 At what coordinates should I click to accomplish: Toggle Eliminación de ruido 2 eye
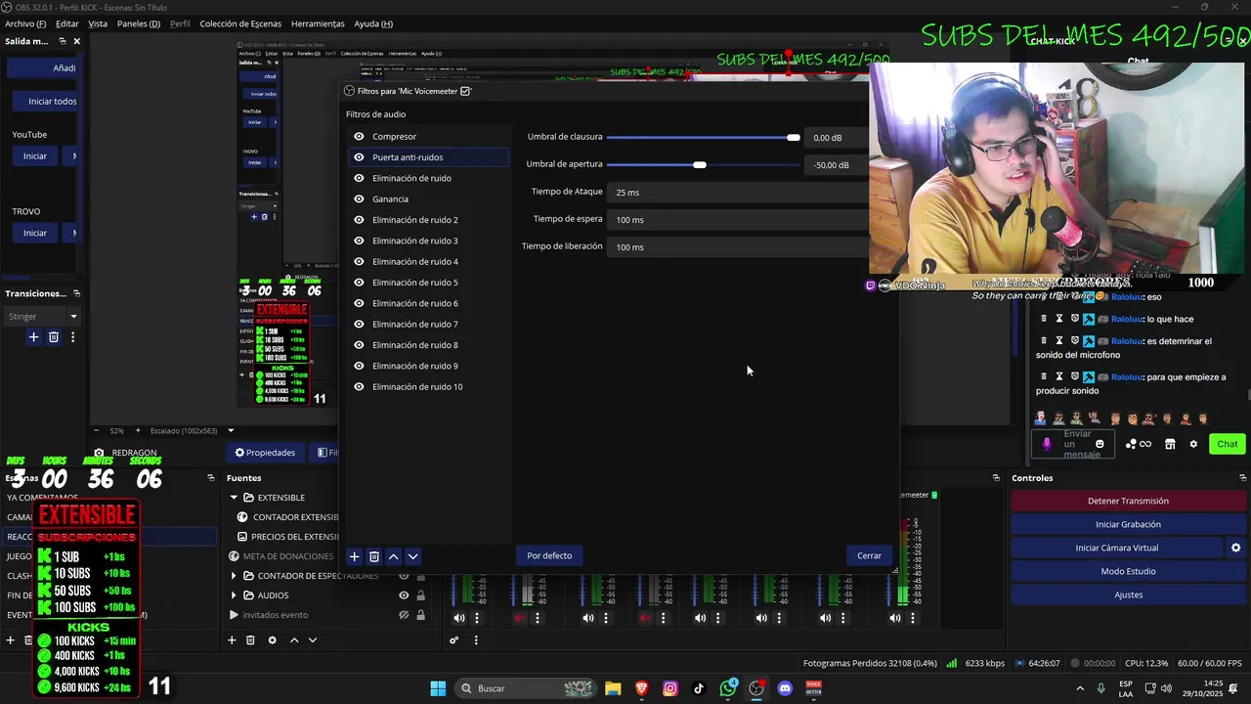point(359,220)
